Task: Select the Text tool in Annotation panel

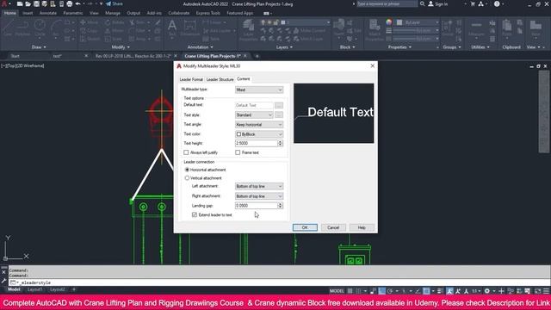Action: 172,28
